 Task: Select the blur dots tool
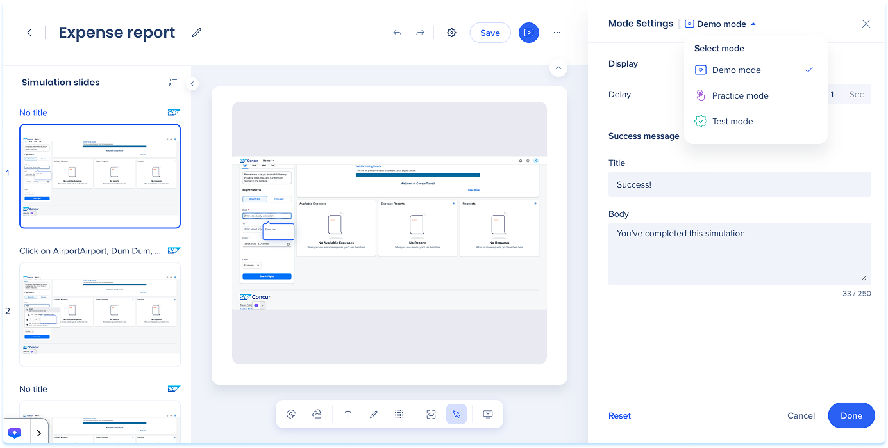[x=399, y=414]
